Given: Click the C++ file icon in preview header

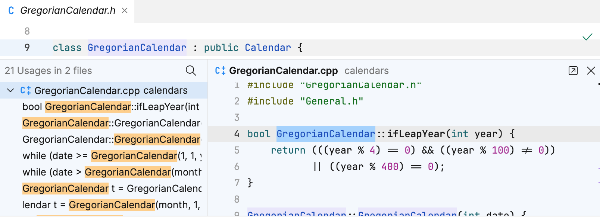Looking at the screenshot, I should 220,71.
